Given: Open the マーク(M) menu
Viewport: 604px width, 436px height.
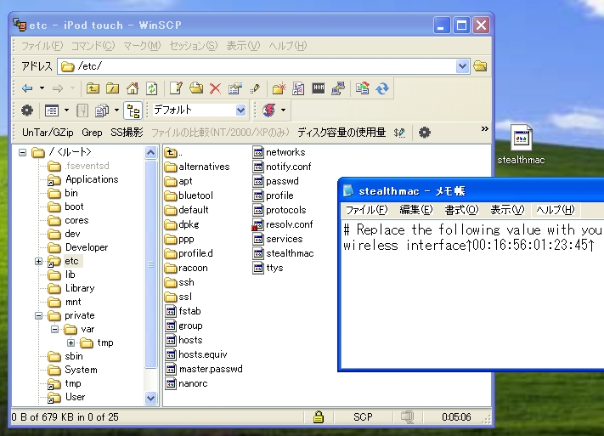Looking at the screenshot, I should tap(142, 46).
